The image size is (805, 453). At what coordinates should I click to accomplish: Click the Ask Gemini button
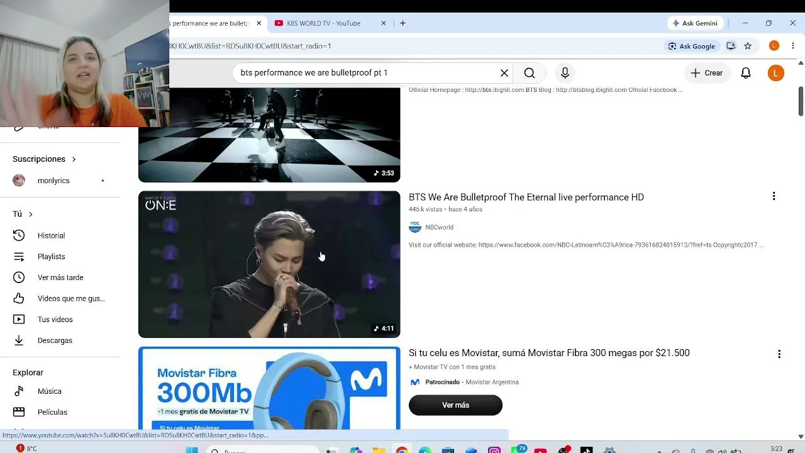695,23
